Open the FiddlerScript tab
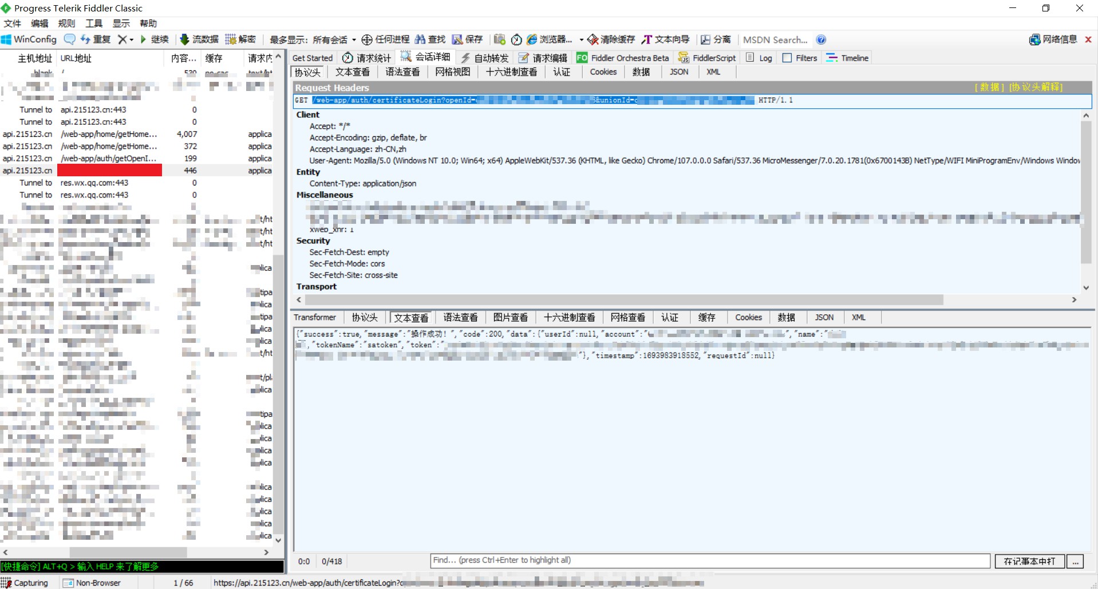 pyautogui.click(x=707, y=58)
